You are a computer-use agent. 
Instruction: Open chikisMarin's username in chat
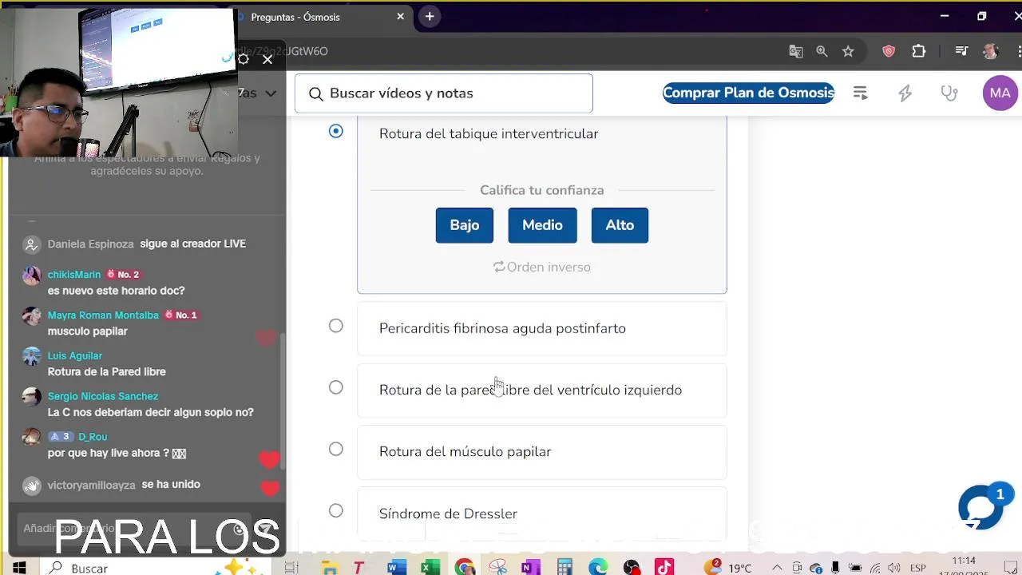pyautogui.click(x=74, y=275)
